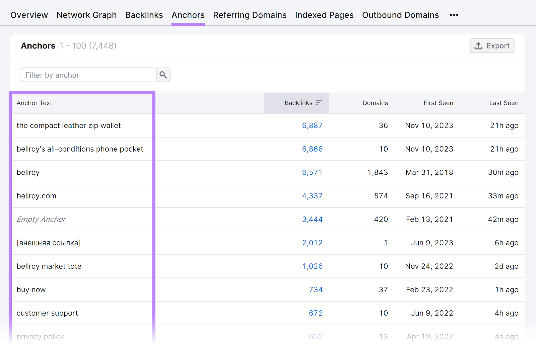This screenshot has height=346, width=536.
Task: Click the '1h ago' last seen value
Action: pyautogui.click(x=507, y=289)
